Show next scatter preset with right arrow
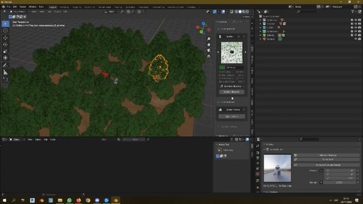The image size is (363, 204). point(246,52)
